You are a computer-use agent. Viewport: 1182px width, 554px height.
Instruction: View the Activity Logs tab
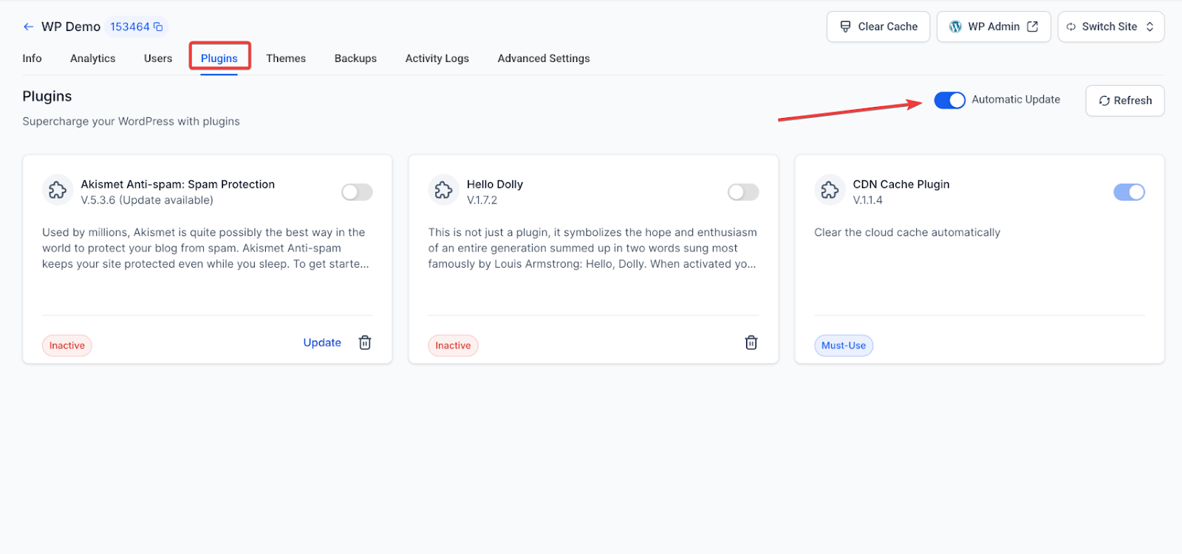[437, 58]
